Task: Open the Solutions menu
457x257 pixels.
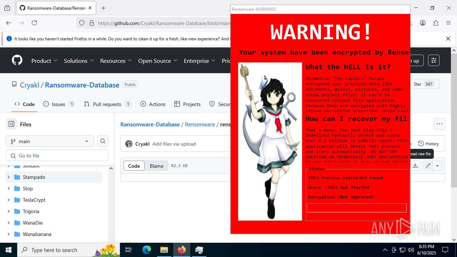Action: (79, 61)
